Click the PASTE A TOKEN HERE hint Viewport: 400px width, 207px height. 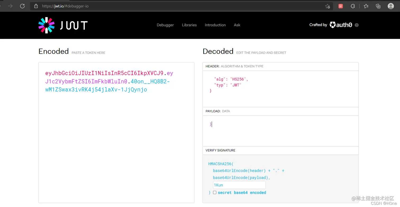88,53
